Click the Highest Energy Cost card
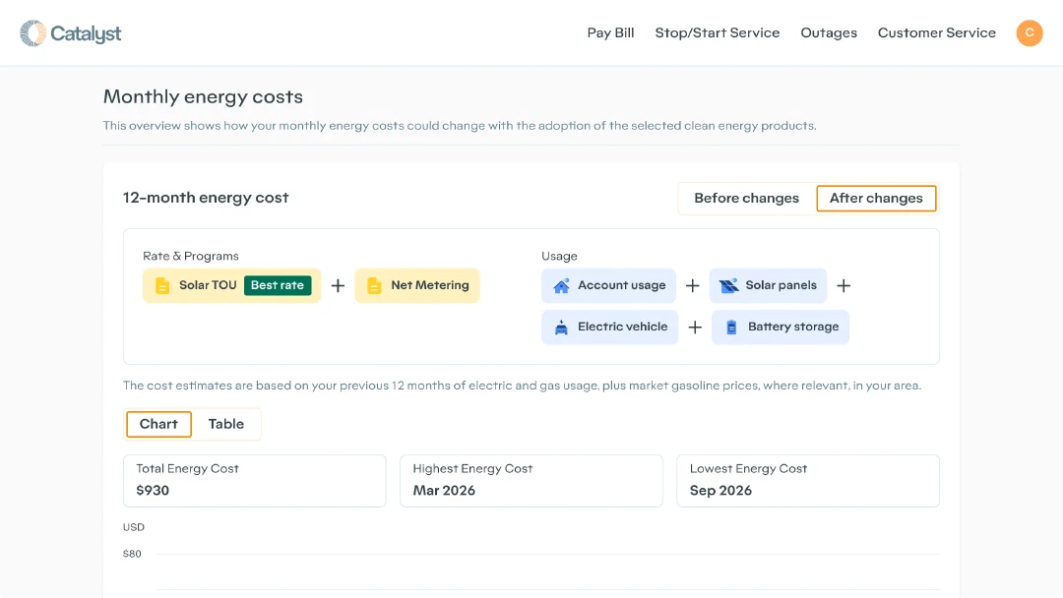 coord(531,481)
